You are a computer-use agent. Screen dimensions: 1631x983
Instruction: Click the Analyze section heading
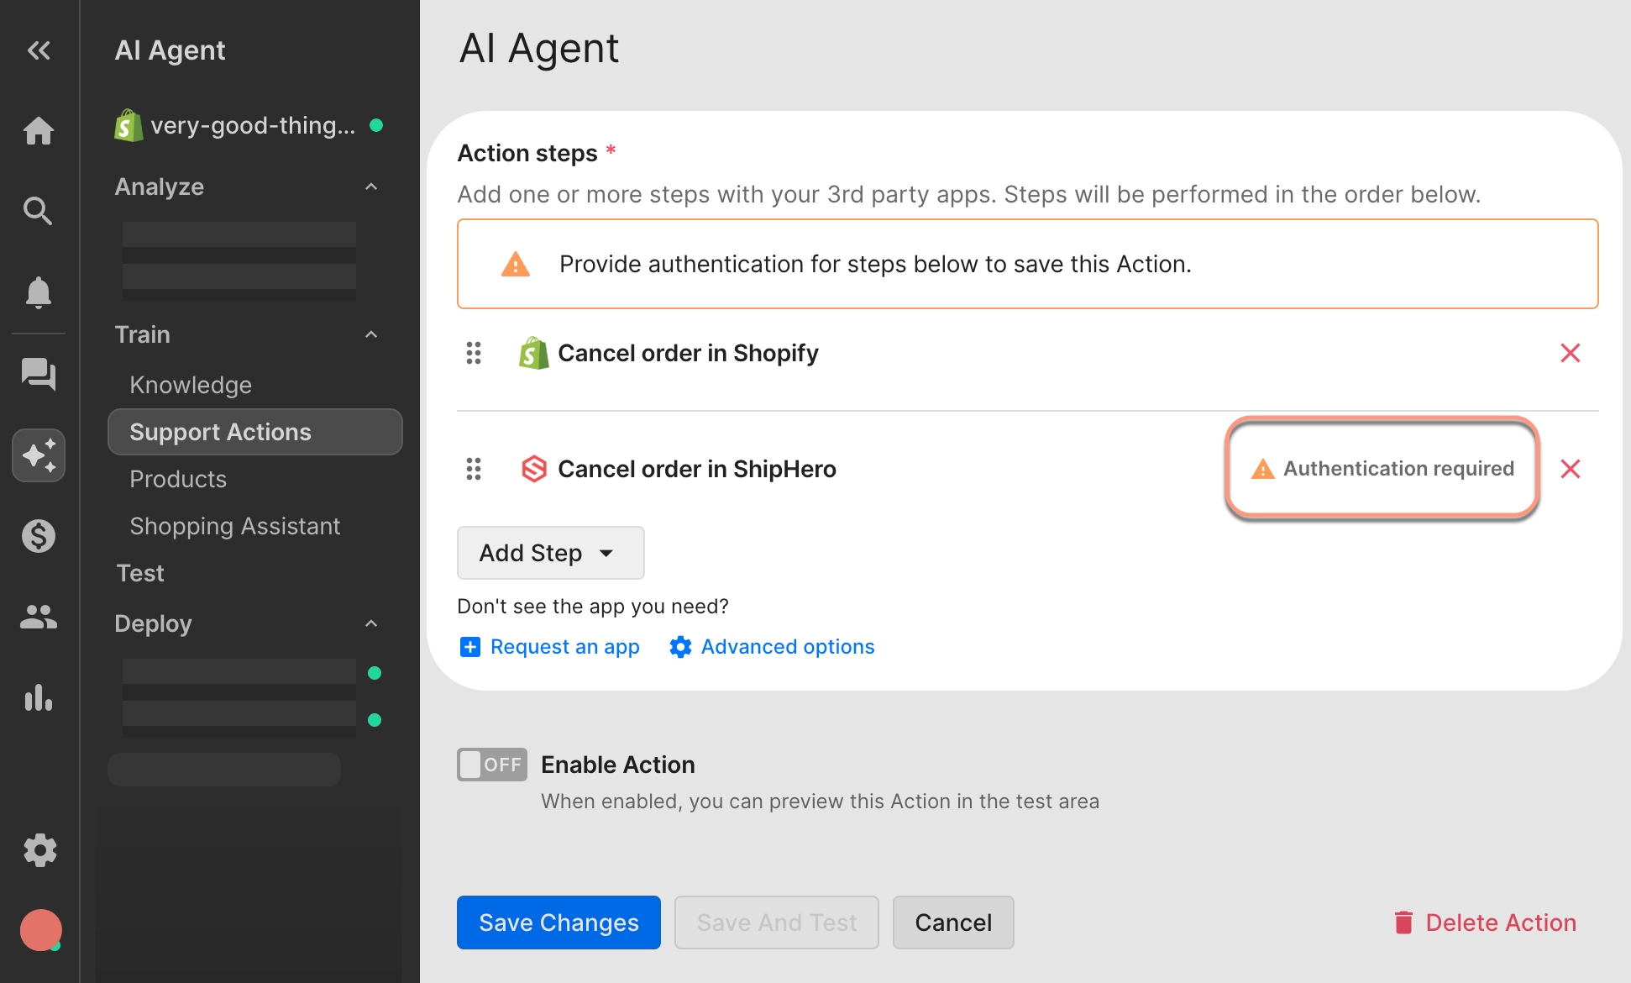[160, 187]
